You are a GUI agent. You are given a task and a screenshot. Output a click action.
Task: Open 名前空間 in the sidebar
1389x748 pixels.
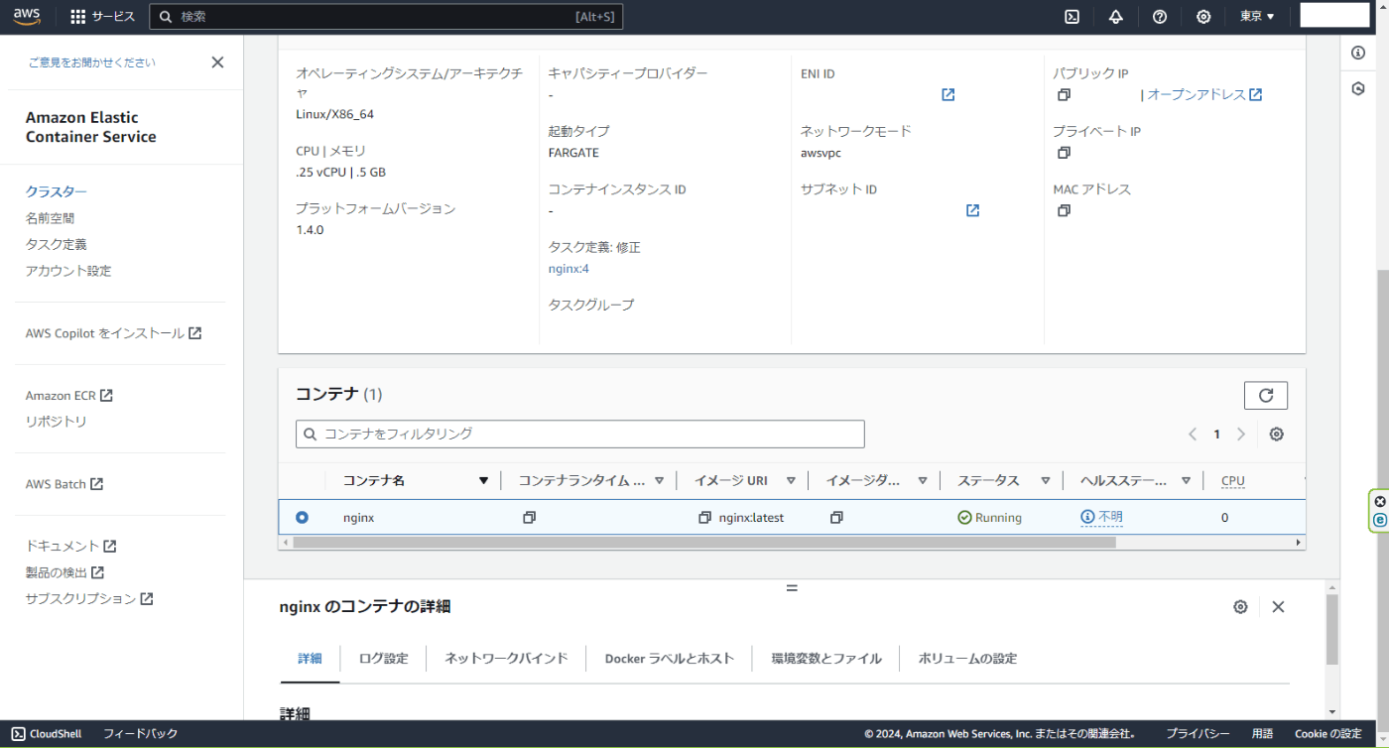[50, 218]
